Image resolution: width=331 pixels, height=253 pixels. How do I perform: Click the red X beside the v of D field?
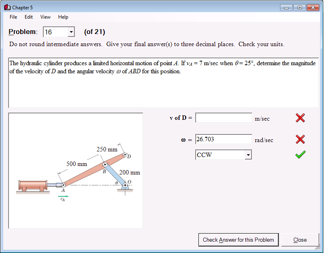pyautogui.click(x=300, y=118)
